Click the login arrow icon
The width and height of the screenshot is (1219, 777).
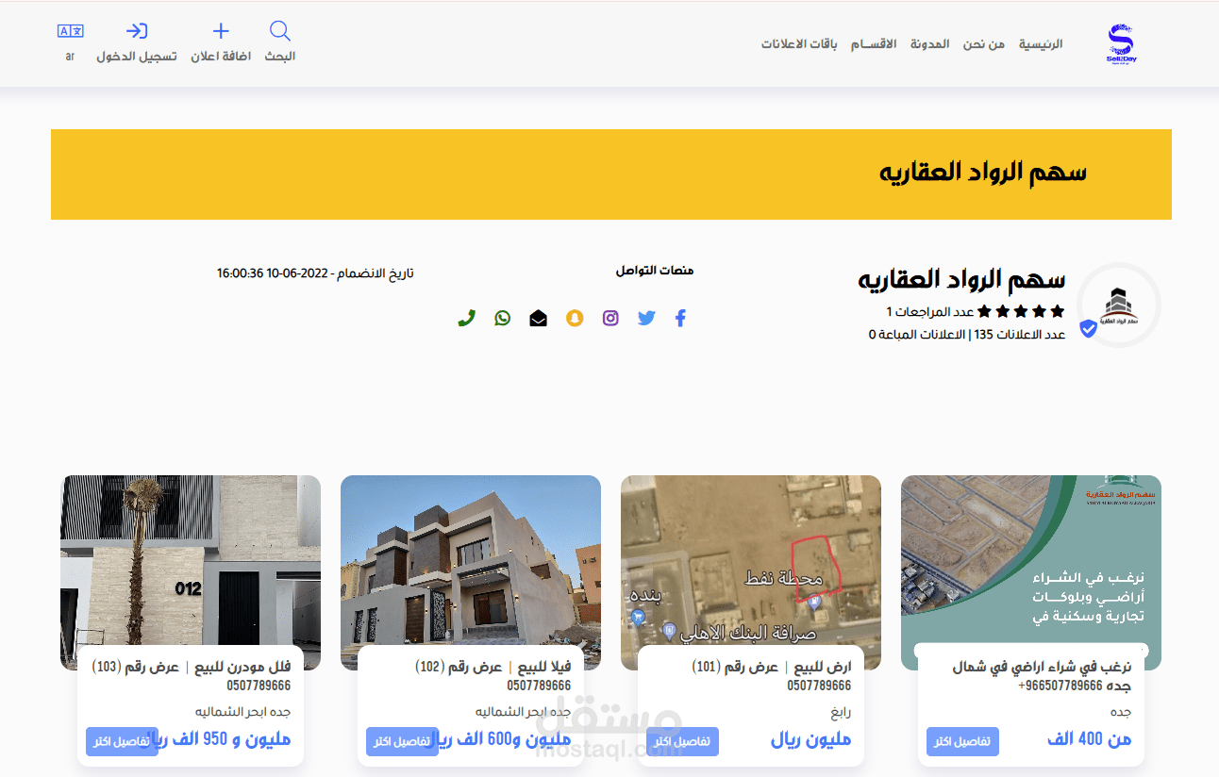[137, 31]
